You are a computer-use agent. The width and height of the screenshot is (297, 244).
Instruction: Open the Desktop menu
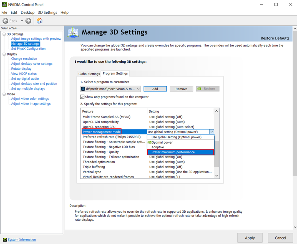click(28, 12)
